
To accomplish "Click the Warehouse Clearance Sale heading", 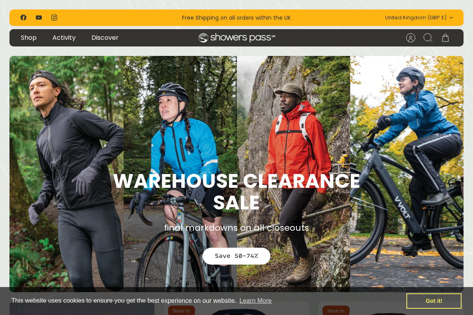I will [236, 192].
